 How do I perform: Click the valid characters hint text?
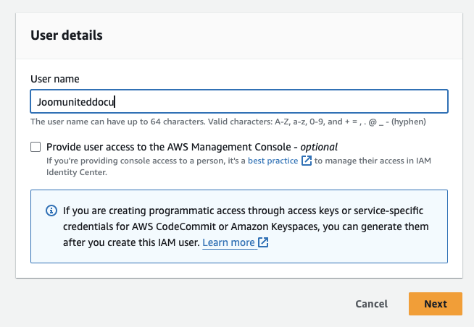click(228, 122)
